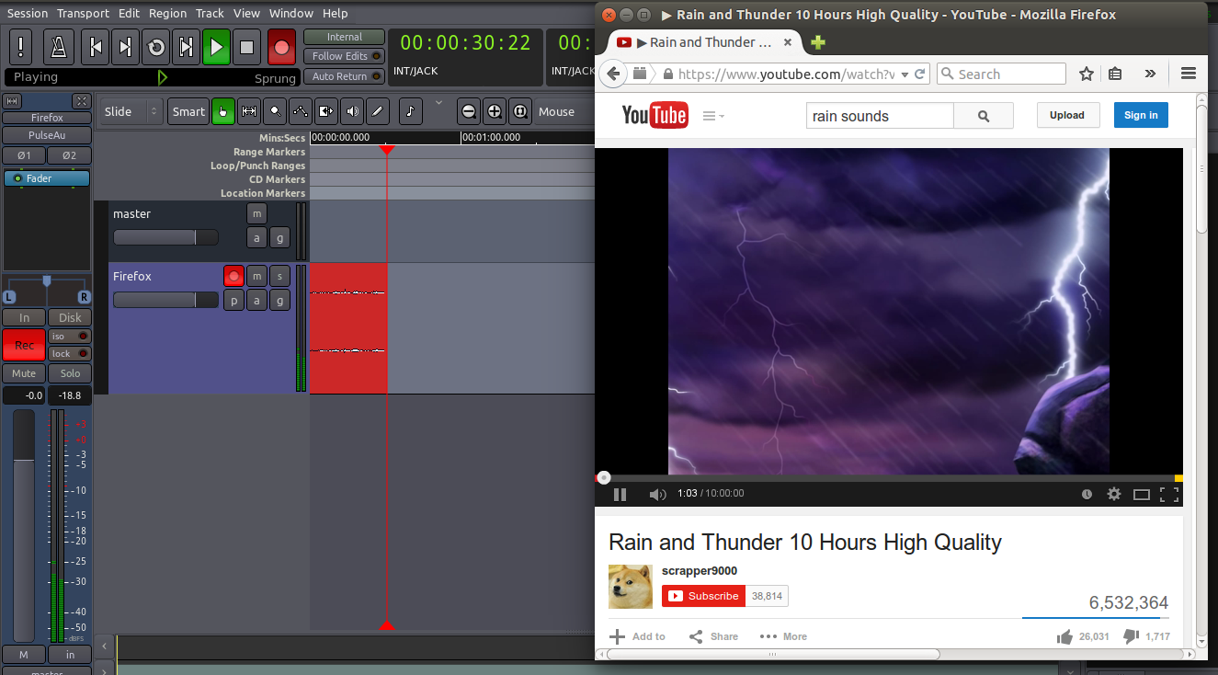This screenshot has width=1218, height=675.
Task: Go to session end in Ardour transport
Action: [x=126, y=46]
